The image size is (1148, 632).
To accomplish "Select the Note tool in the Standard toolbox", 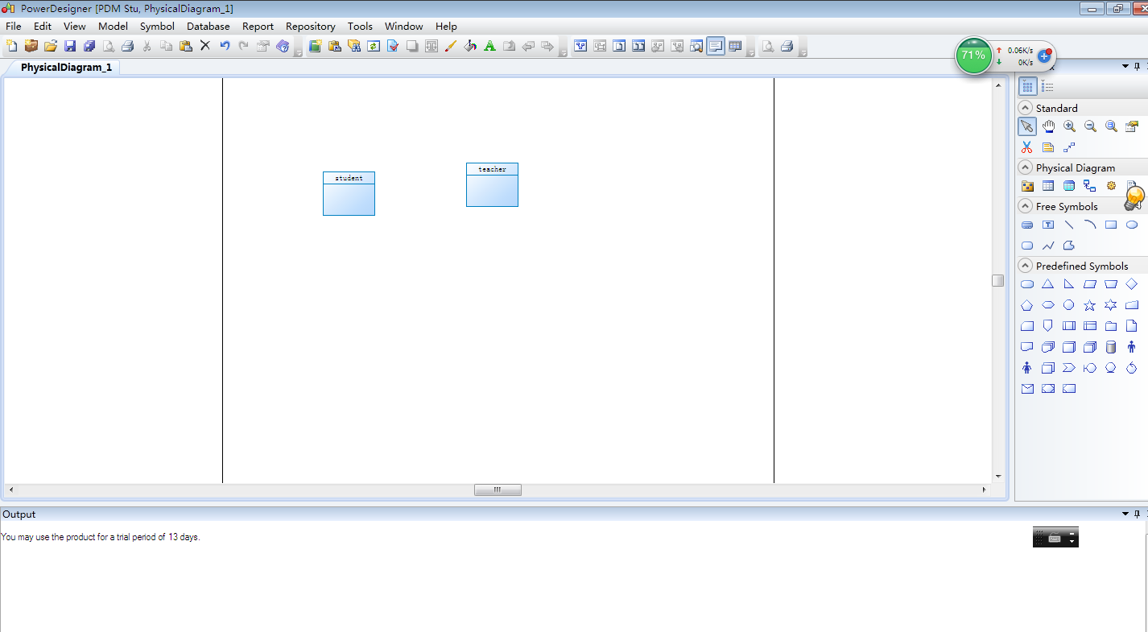I will coord(1048,147).
